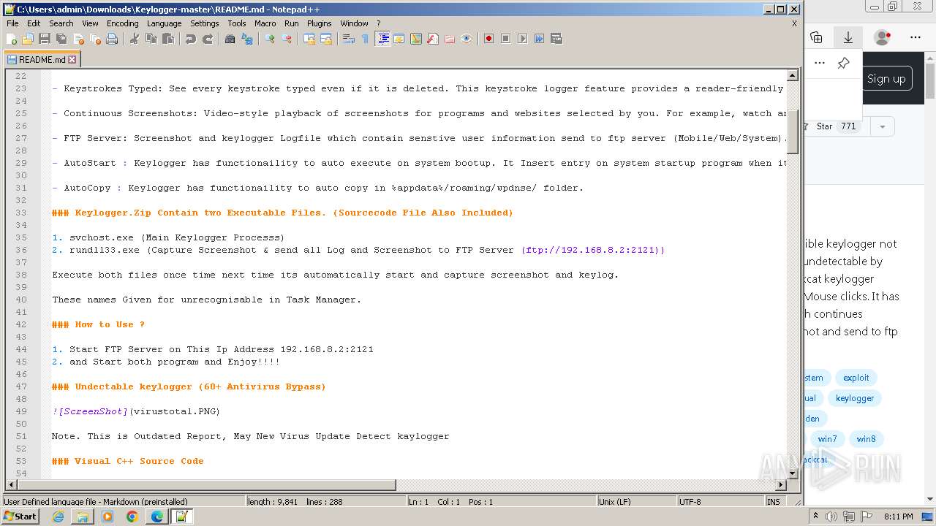Viewport: 936px width, 526px height.
Task: Click INS mode in the status bar
Action: (x=774, y=502)
